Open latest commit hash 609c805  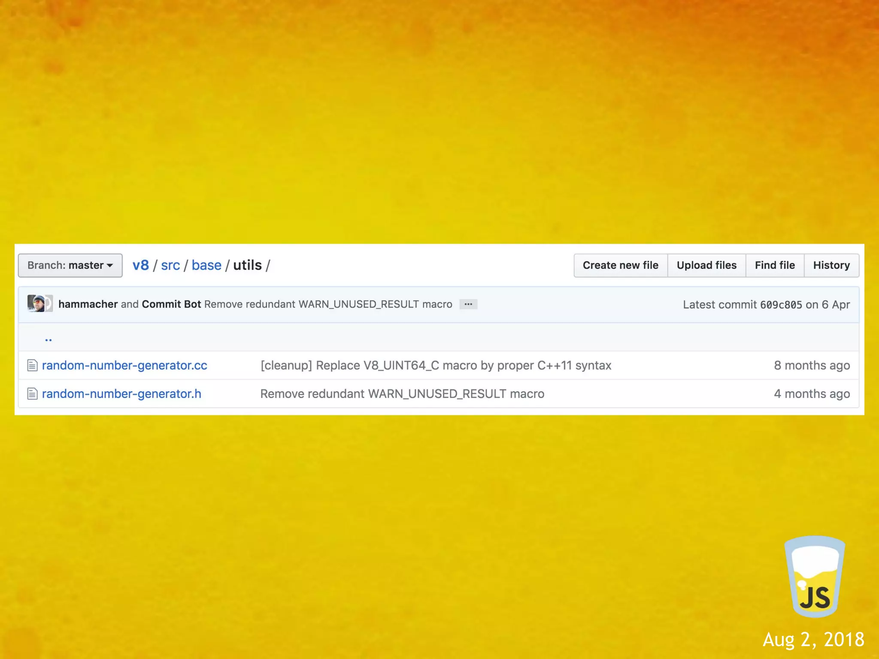click(x=781, y=305)
